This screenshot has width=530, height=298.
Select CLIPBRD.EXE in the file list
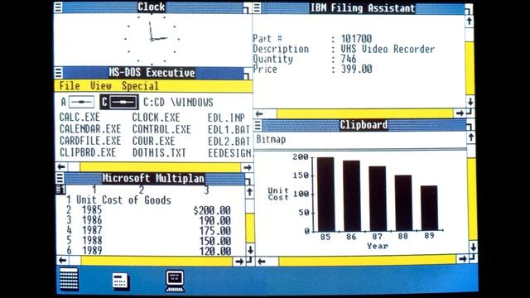(88, 152)
